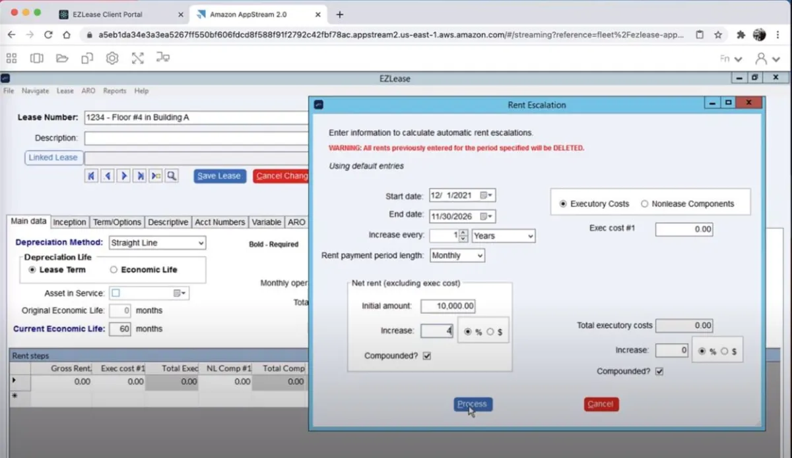Click AppStream switch windows icon

click(x=37, y=59)
